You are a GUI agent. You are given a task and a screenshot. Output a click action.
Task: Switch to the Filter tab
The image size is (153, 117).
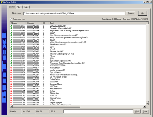point(18,7)
